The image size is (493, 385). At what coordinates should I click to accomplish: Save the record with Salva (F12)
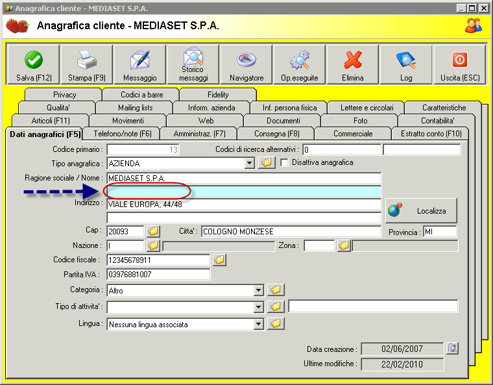pos(33,65)
